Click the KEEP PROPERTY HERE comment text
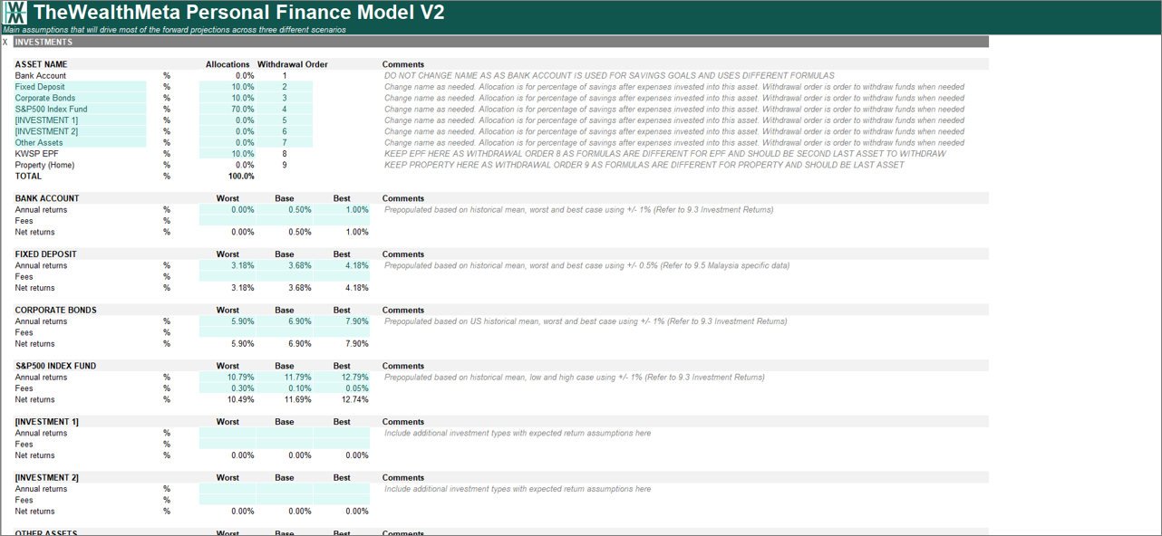This screenshot has height=536, width=1162. pyautogui.click(x=644, y=165)
